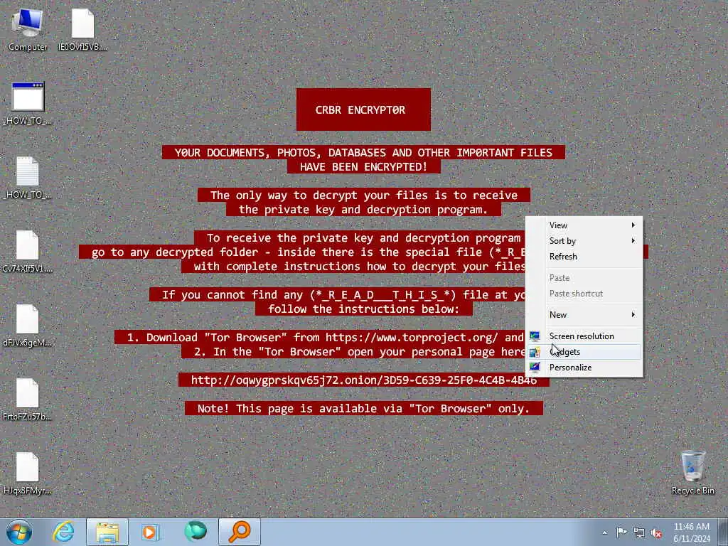Open the clock showing 11:46 AM
728x546 pixels.
692,532
